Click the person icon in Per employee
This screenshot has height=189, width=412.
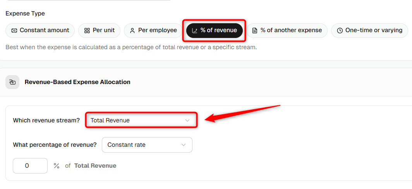coord(132,31)
